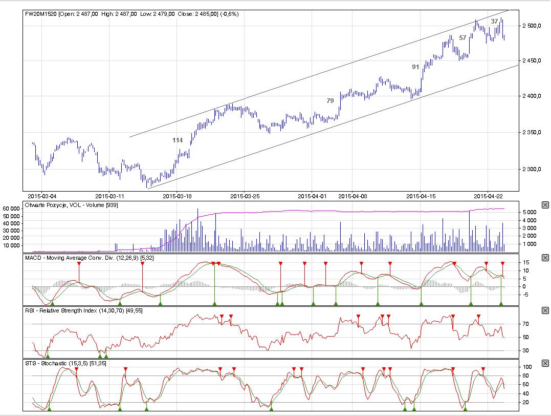
Task: Click the 2 300,0 price axis label
Action: 532,169
